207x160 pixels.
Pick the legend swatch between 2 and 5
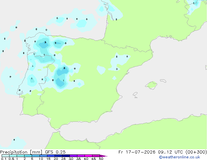click(28, 156)
